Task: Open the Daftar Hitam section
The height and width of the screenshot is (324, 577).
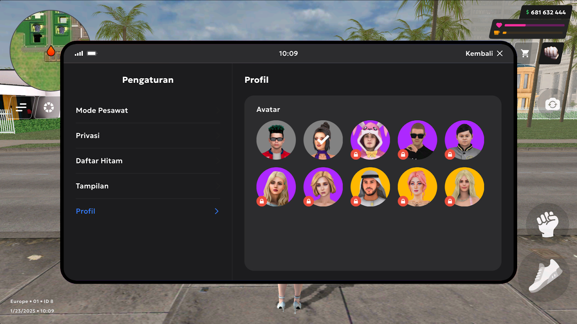Action: (x=148, y=161)
